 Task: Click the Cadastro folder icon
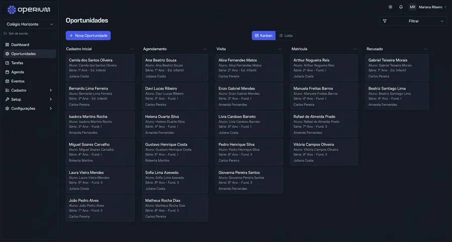pos(7,90)
